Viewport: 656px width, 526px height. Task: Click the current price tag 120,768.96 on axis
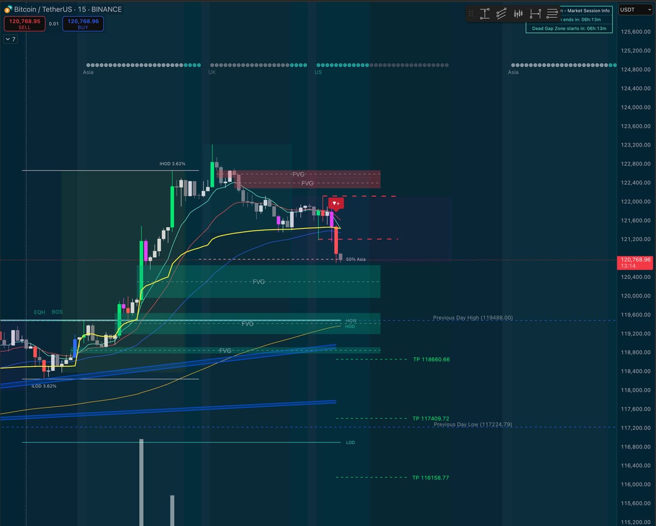pyautogui.click(x=636, y=262)
